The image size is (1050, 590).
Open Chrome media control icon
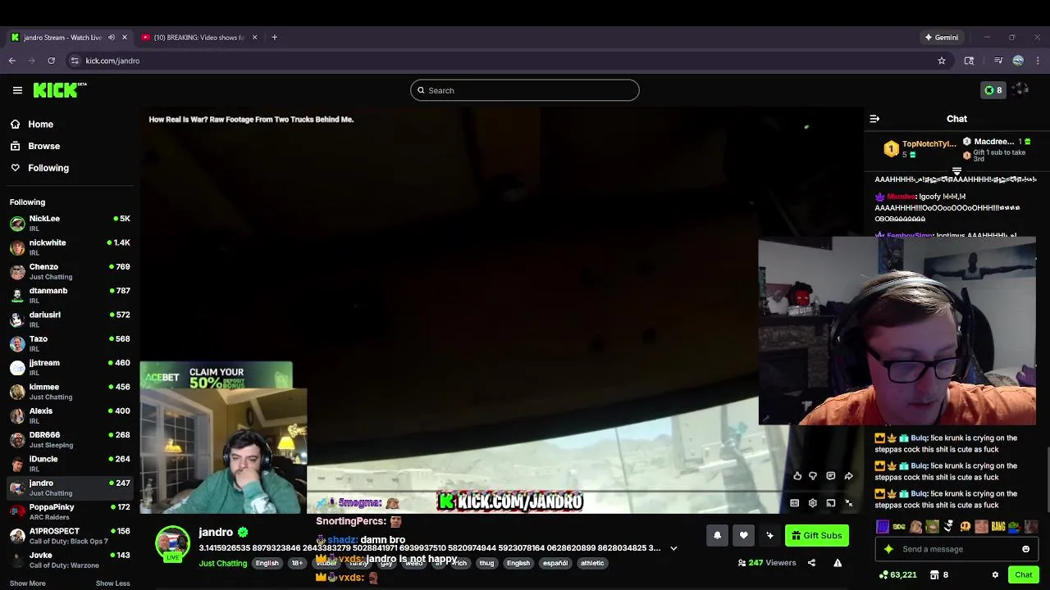(x=998, y=61)
